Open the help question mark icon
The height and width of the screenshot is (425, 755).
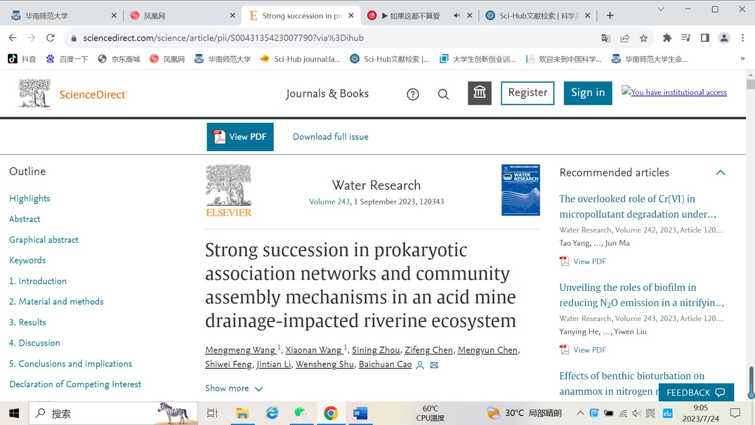(x=413, y=94)
